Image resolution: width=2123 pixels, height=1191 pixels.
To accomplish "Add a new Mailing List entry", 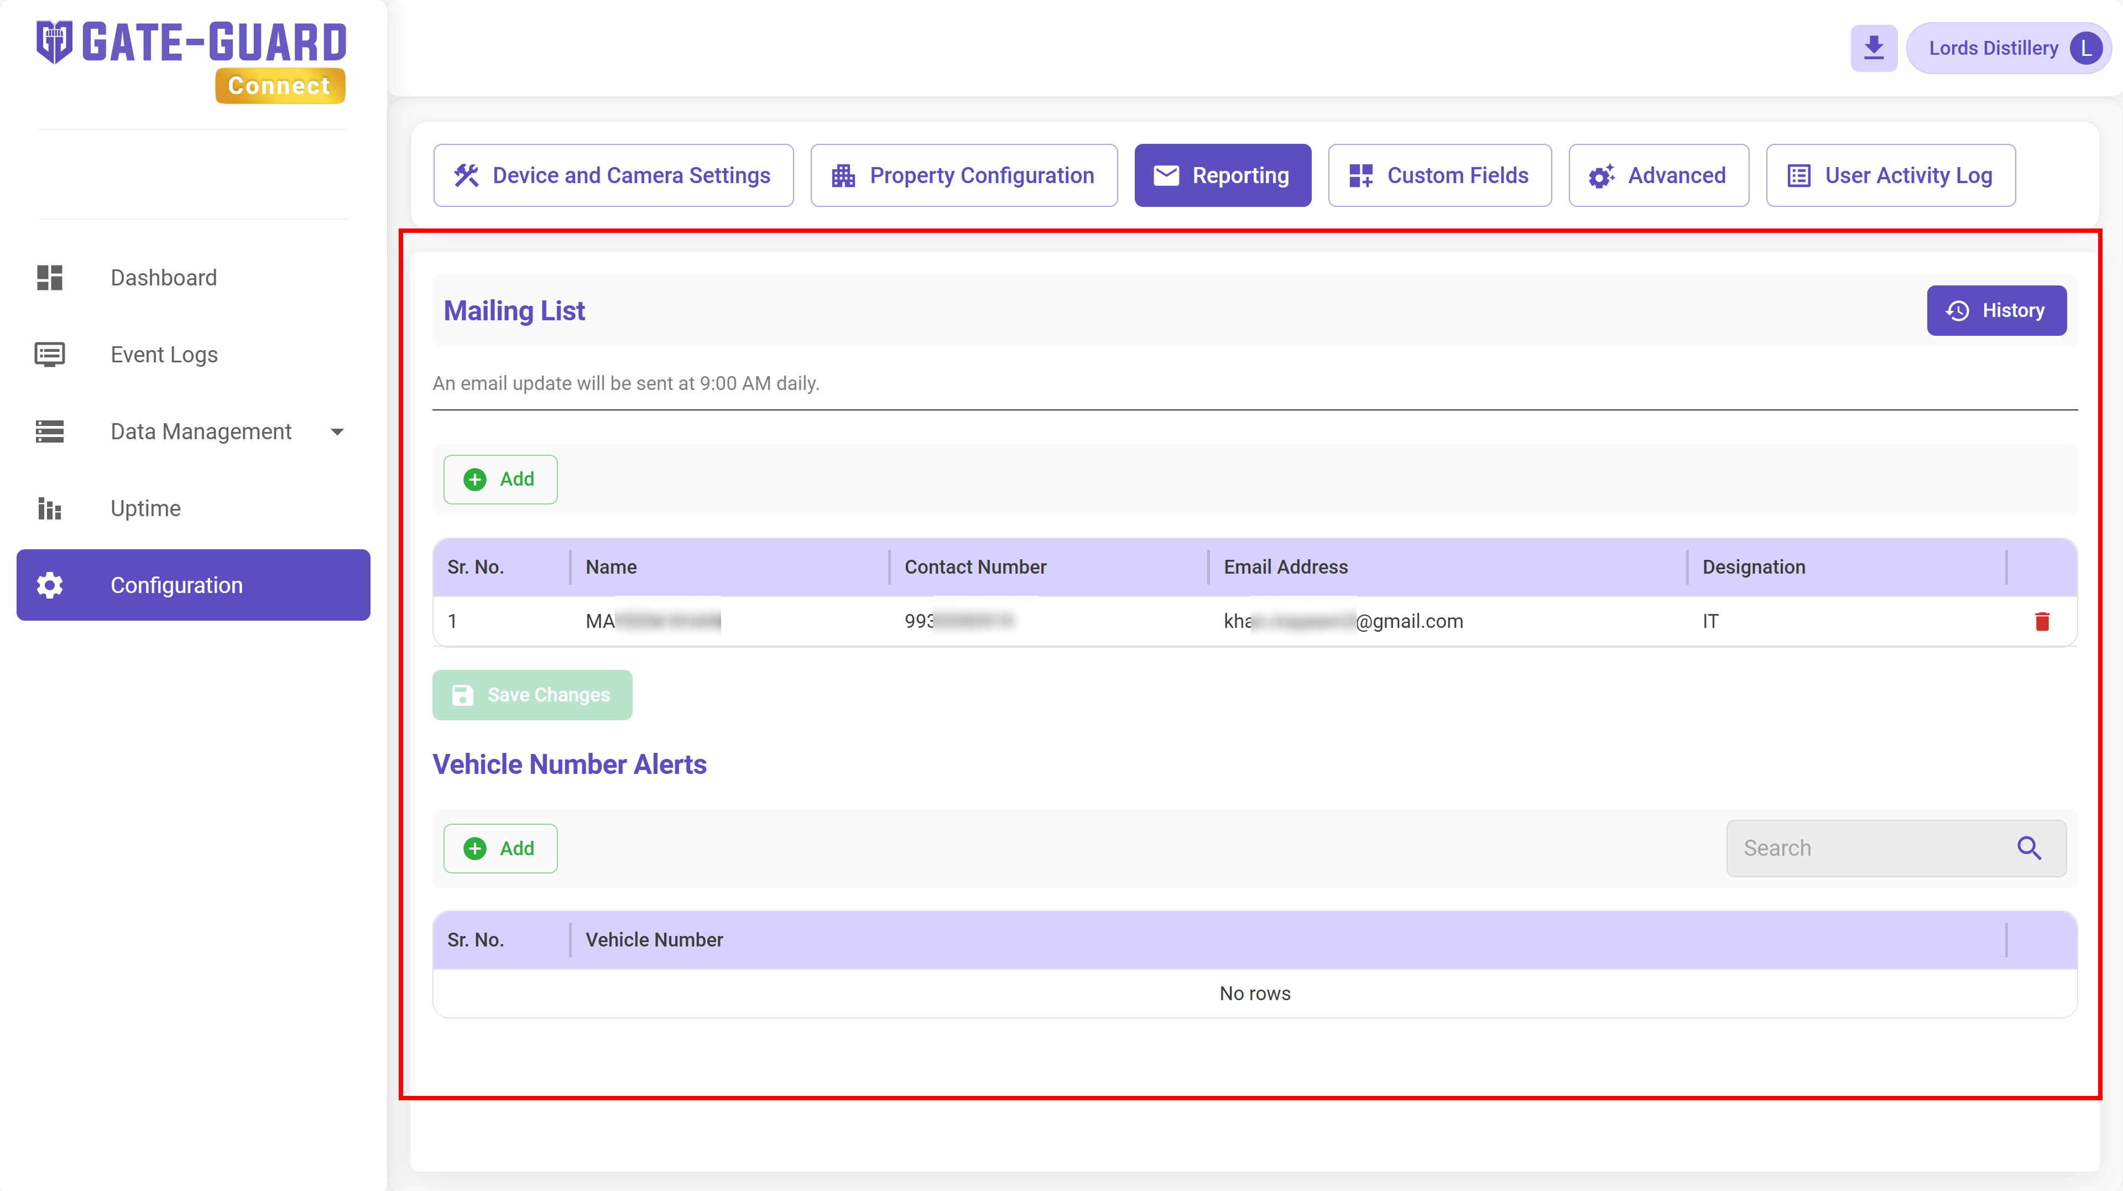I will tap(500, 480).
